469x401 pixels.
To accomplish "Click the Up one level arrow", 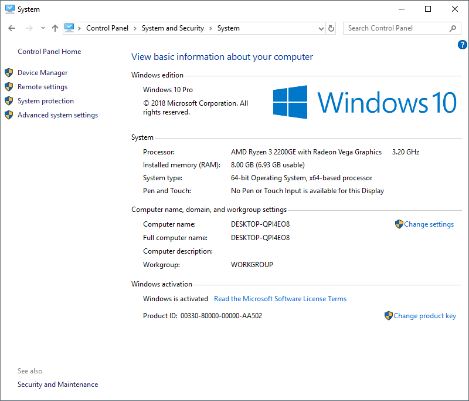I will [x=55, y=28].
